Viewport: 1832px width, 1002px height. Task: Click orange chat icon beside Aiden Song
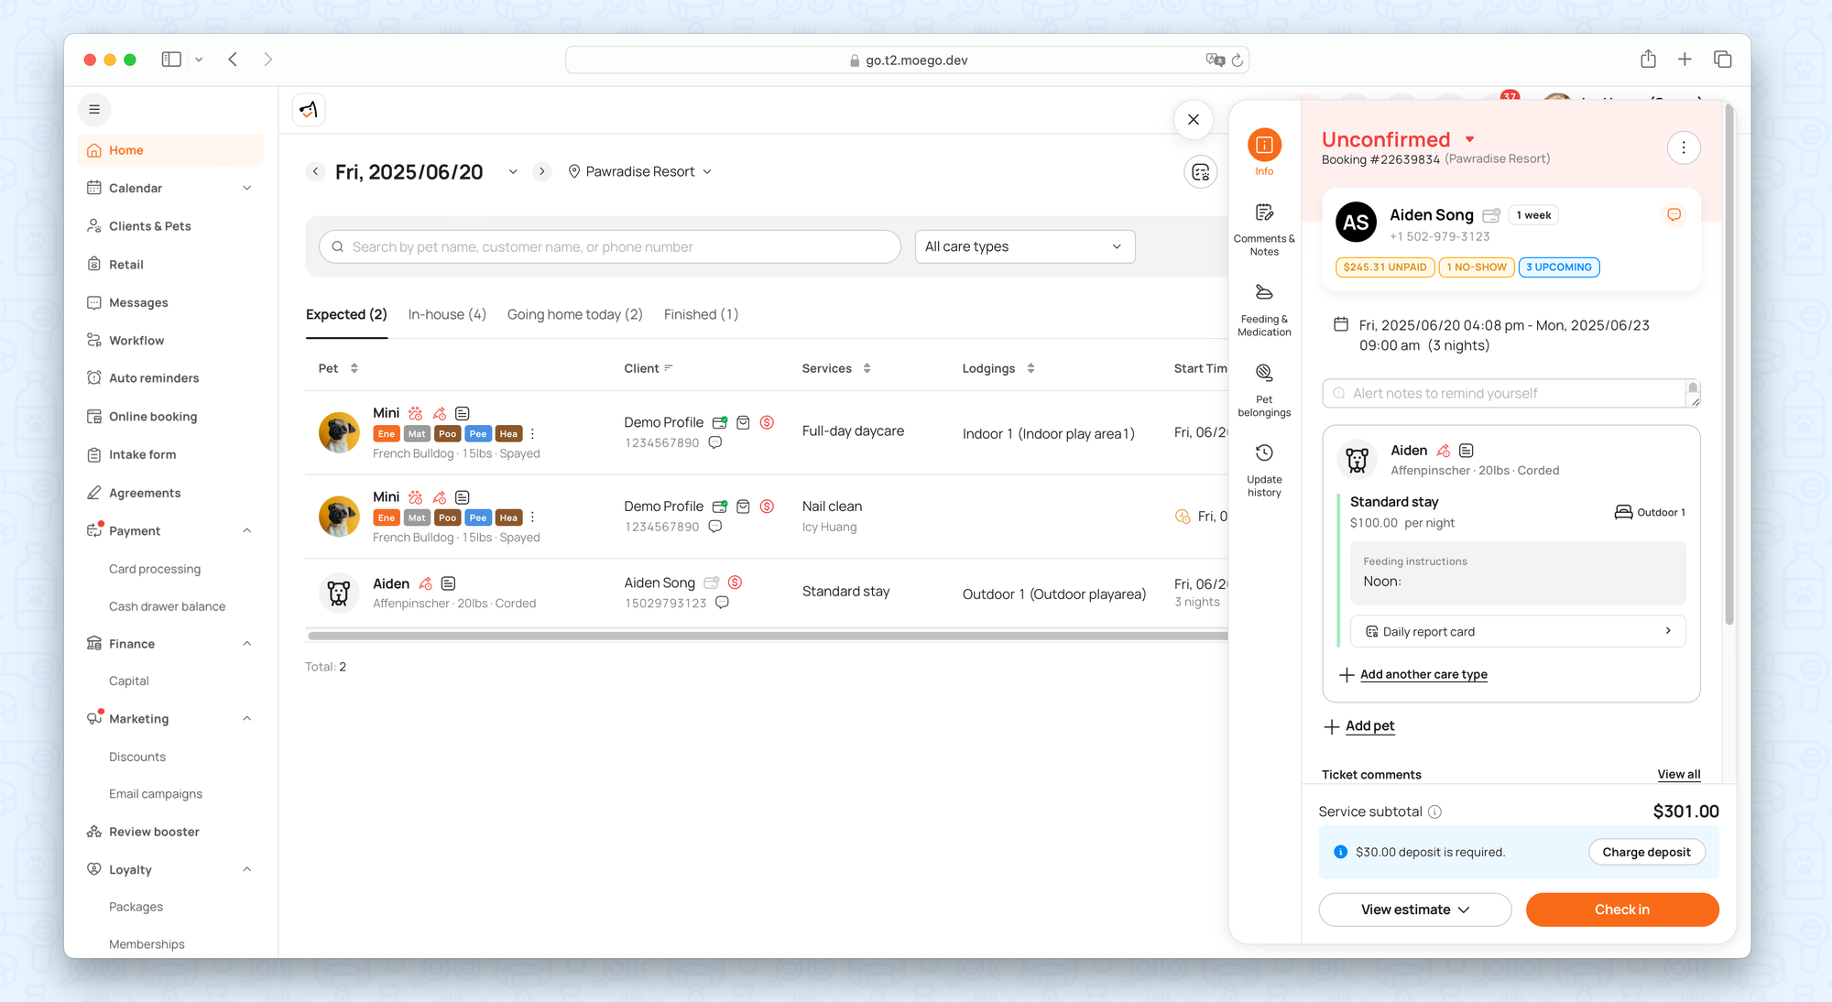point(1674,215)
